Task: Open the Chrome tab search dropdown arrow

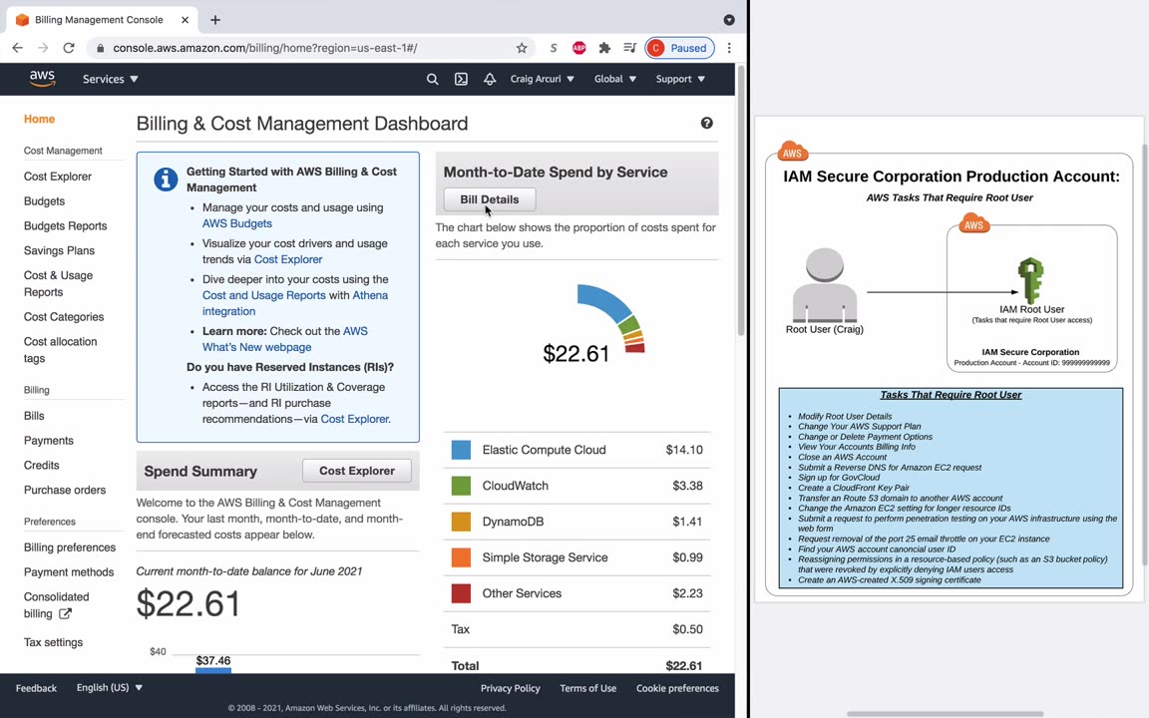Action: pyautogui.click(x=728, y=20)
